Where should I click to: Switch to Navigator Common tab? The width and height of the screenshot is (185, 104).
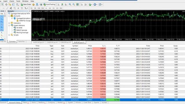(12, 42)
